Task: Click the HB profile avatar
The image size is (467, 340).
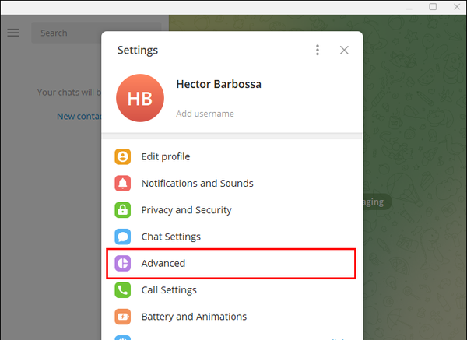Action: tap(140, 98)
